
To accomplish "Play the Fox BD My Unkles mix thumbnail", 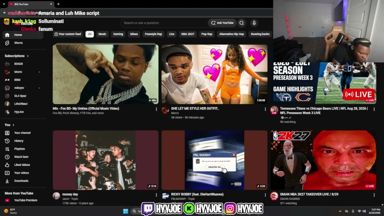I will pos(106,74).
